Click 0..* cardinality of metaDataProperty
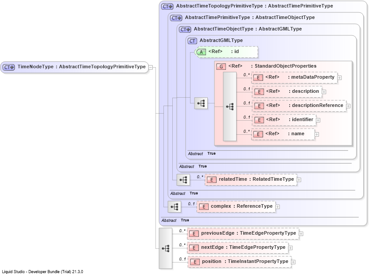This screenshot has height=274, width=369. 246,75
